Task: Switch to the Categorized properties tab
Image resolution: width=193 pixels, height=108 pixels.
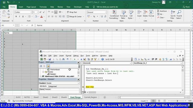Action: click(x=52, y=86)
